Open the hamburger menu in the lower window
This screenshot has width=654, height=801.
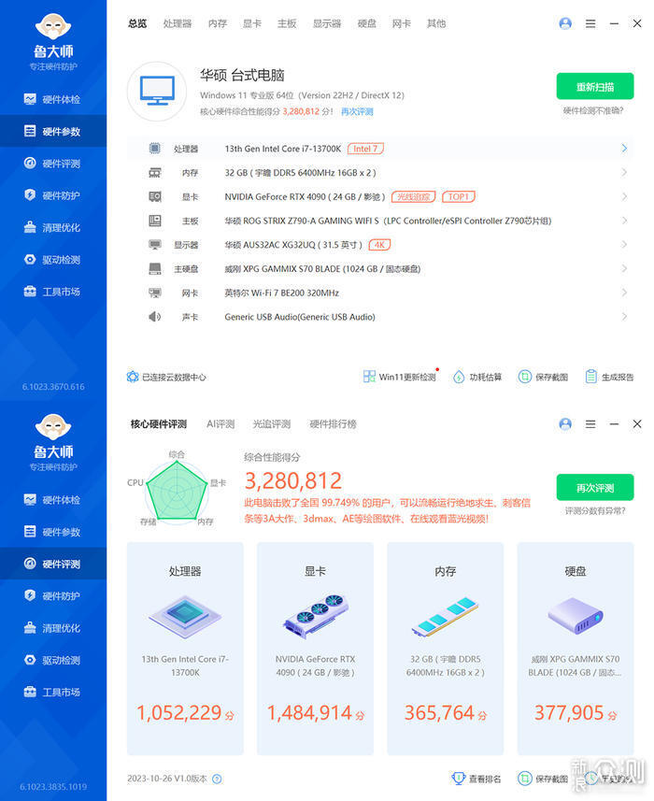pos(590,424)
